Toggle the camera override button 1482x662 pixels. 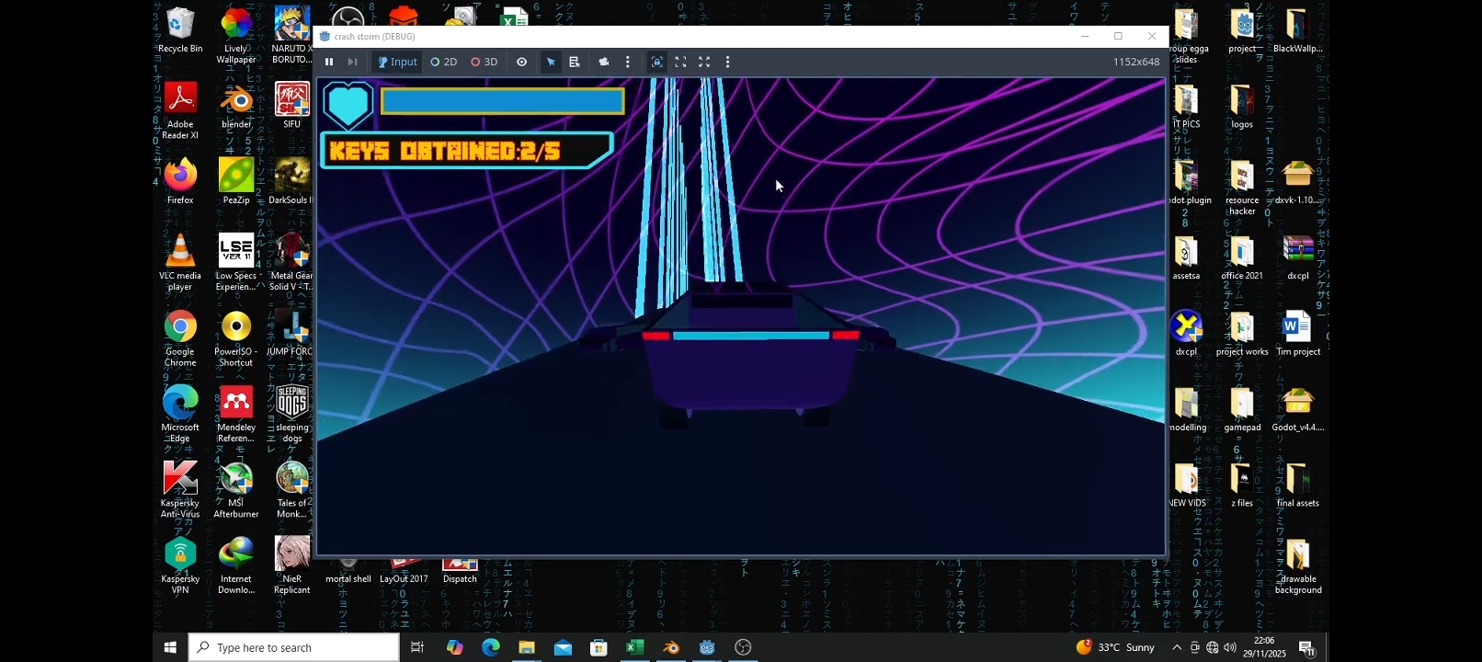click(604, 62)
